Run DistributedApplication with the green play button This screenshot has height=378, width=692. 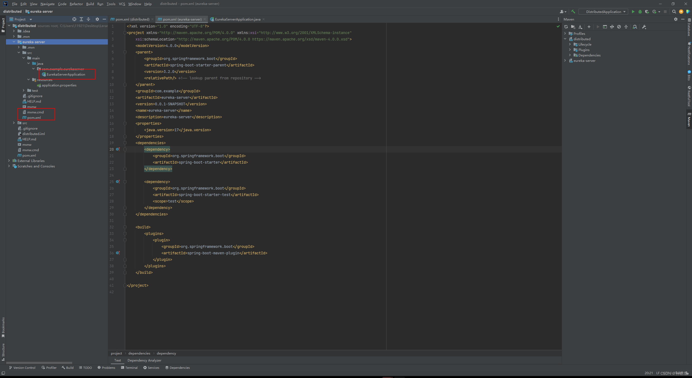click(x=633, y=12)
